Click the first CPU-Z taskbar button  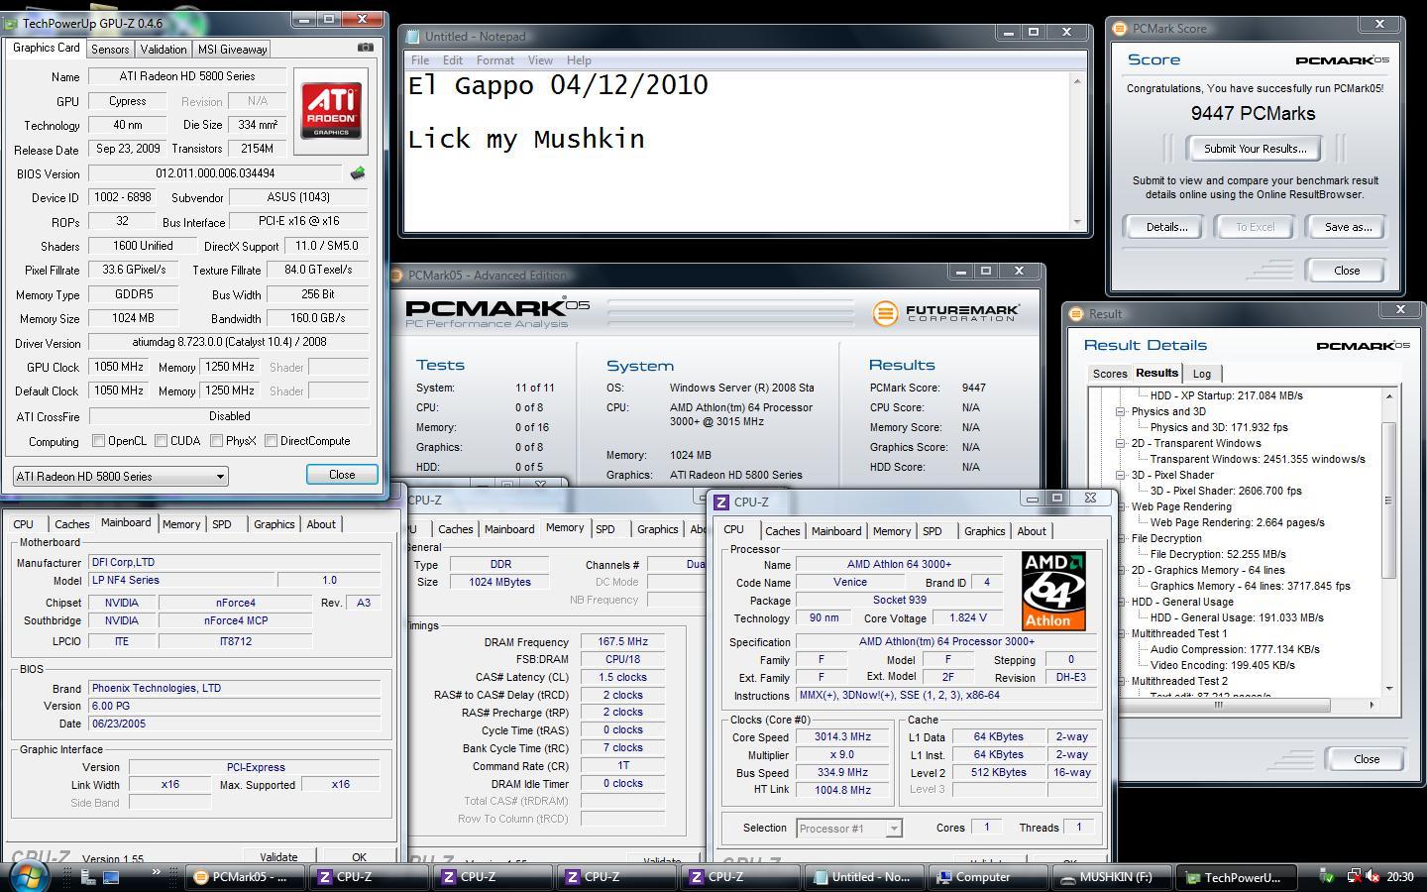(x=369, y=877)
